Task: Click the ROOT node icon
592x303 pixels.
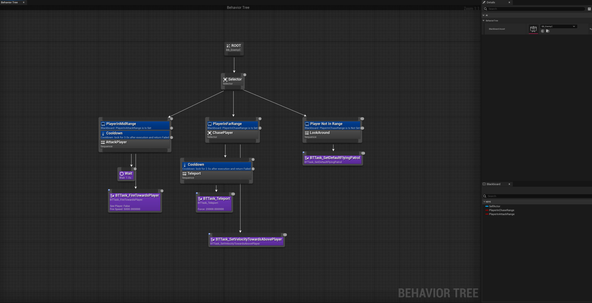Action: [228, 46]
